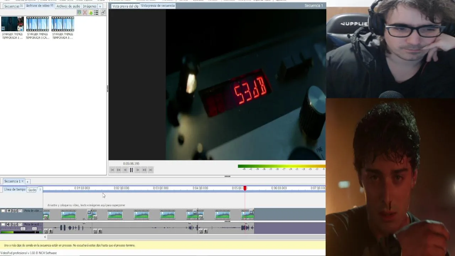Click the 0:06:00.000 mark on the ruler

[279, 188]
